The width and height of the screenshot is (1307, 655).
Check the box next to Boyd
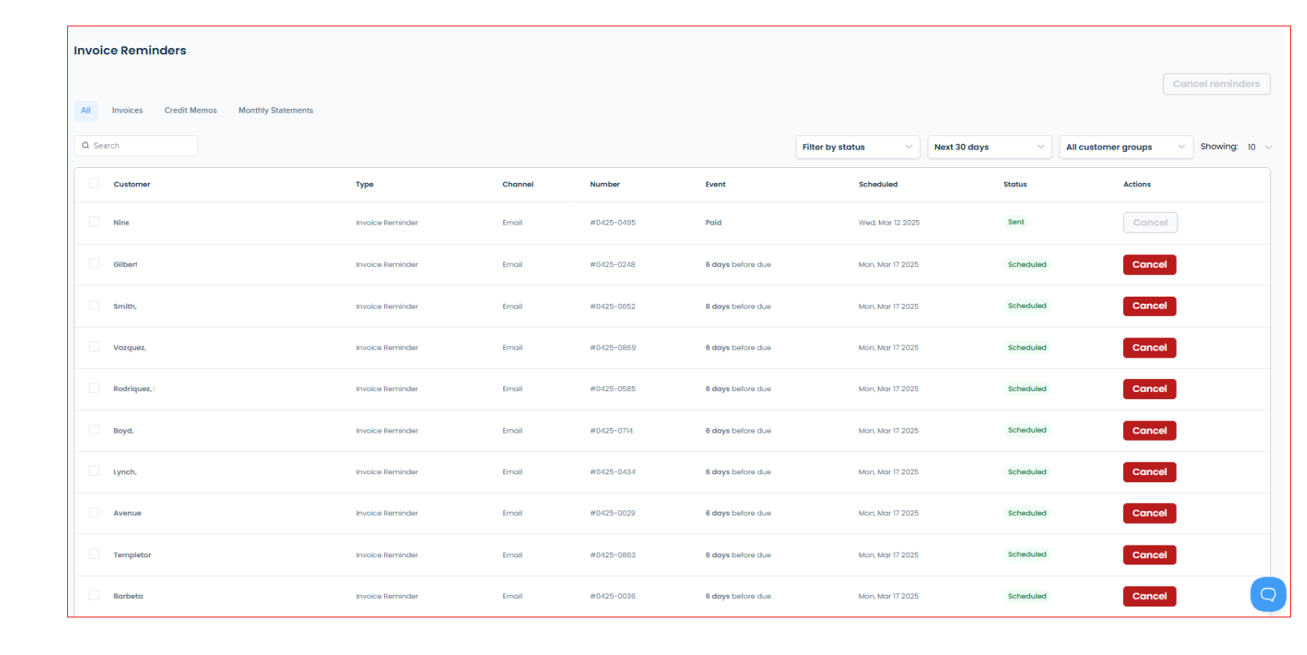coord(94,429)
